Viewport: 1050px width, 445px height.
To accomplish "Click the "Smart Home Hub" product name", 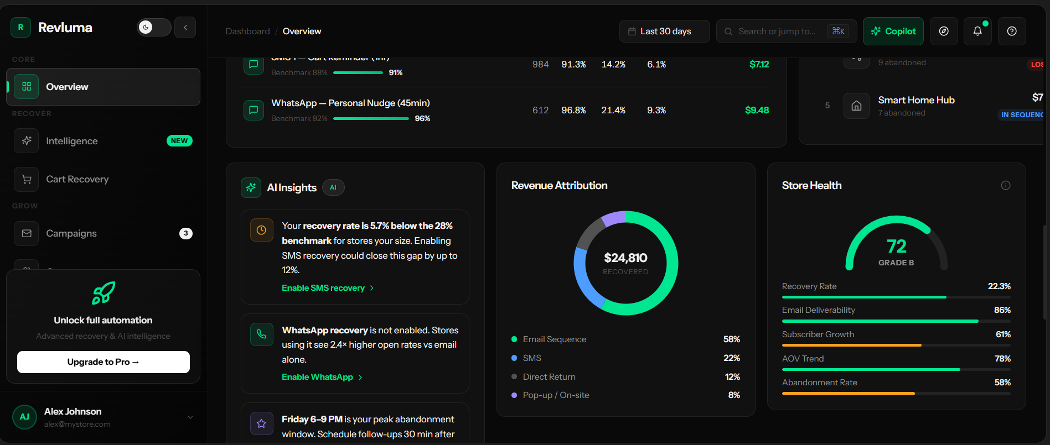I will (916, 100).
